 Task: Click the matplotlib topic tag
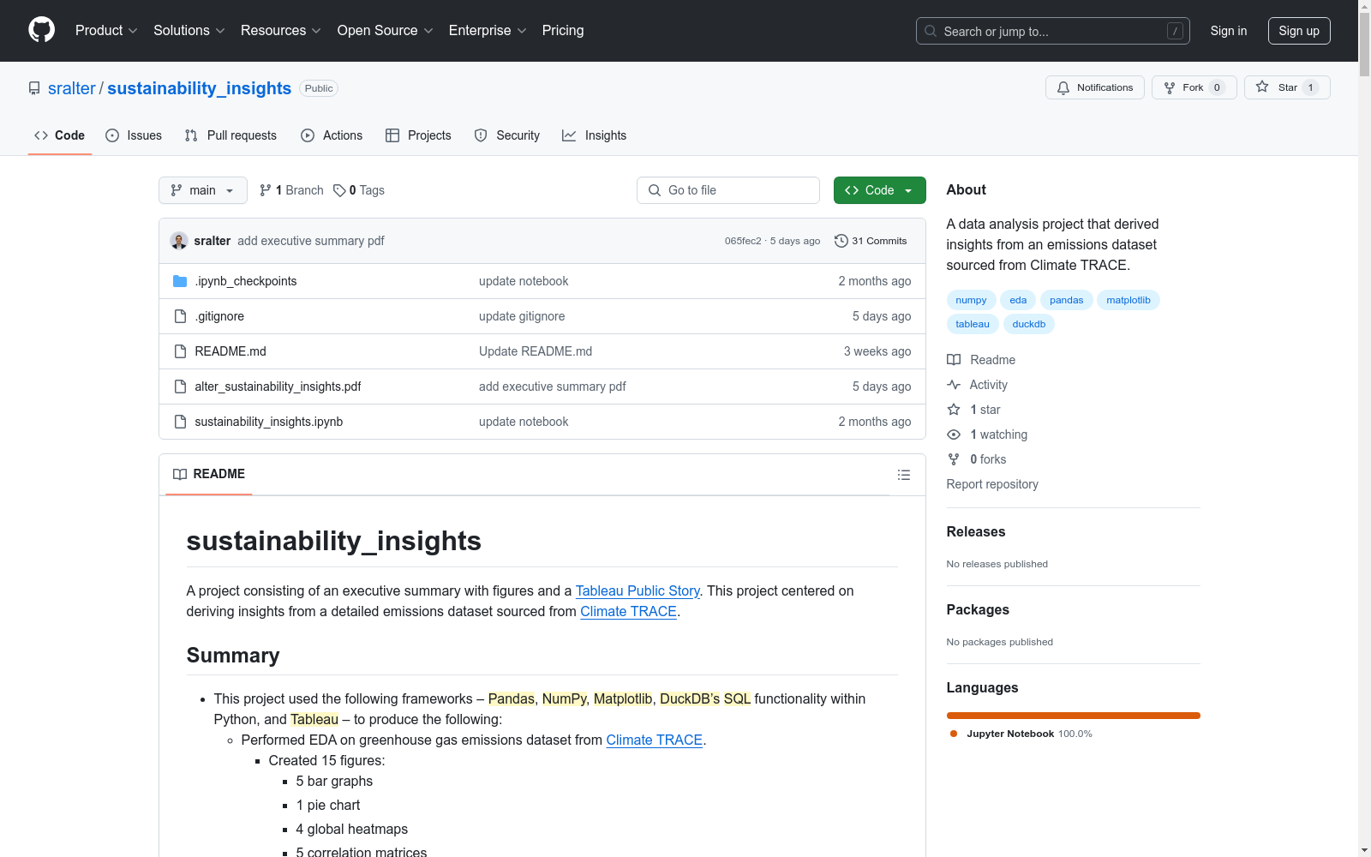(1129, 300)
